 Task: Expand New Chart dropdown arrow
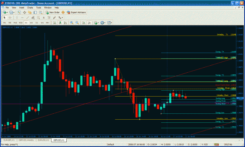click(x=7, y=13)
